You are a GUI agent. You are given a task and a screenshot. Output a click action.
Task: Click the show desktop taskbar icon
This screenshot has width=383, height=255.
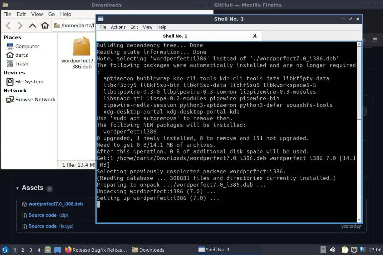(58, 250)
